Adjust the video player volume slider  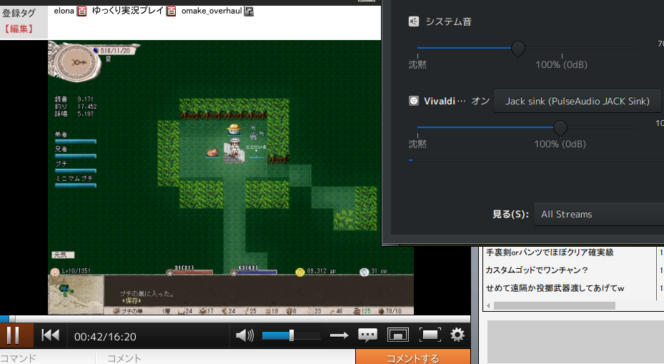click(x=291, y=335)
